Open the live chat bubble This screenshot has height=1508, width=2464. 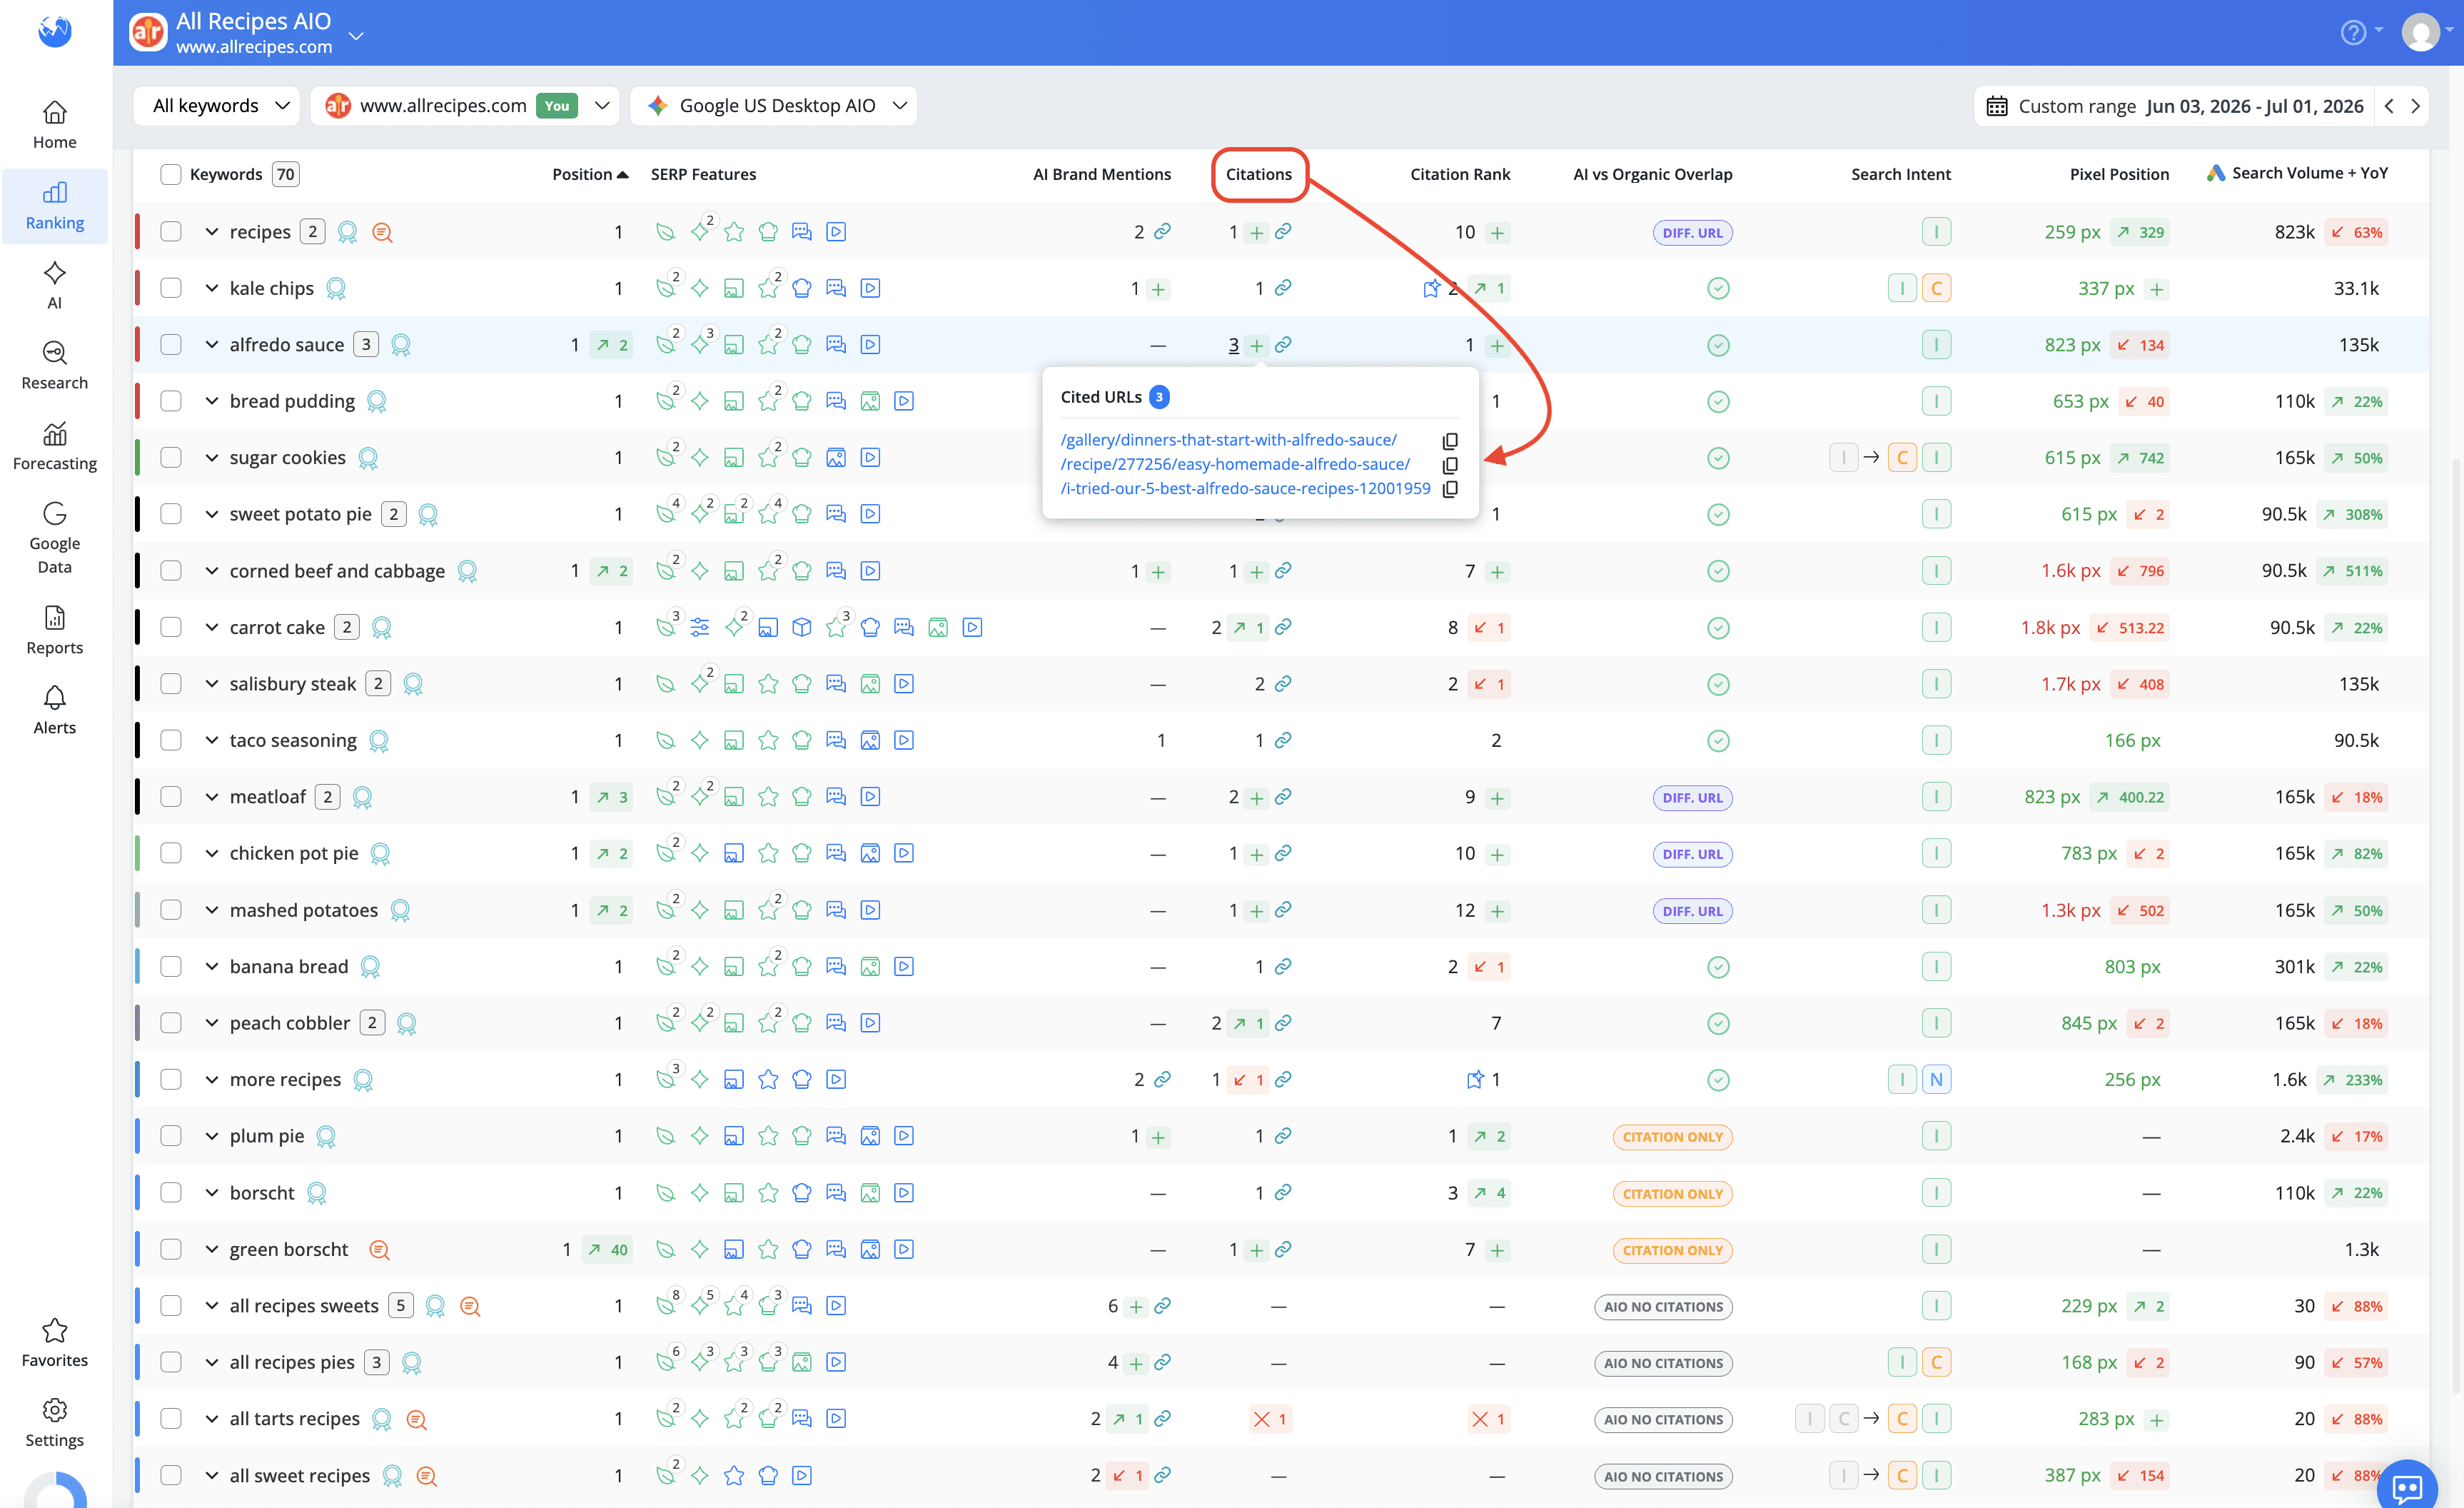2407,1487
